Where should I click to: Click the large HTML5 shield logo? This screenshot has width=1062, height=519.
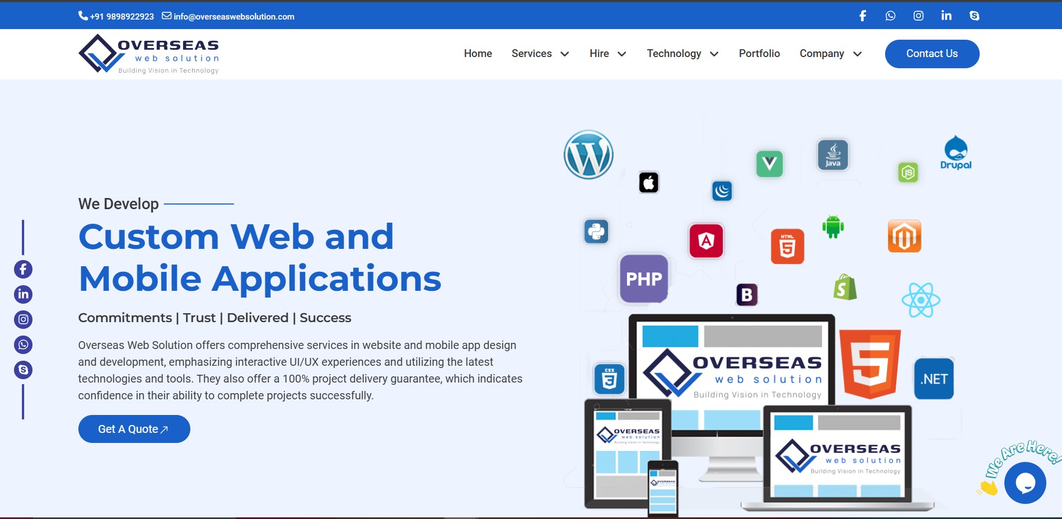(870, 364)
